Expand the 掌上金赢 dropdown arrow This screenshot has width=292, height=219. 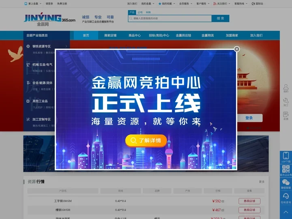tap(41, 4)
